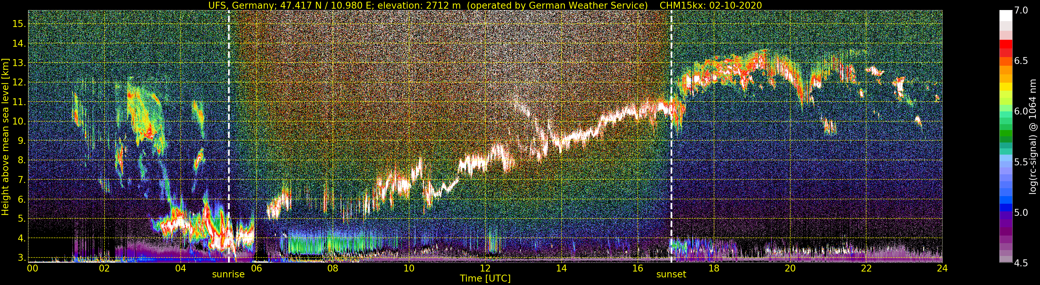The width and height of the screenshot is (1040, 285).
Task: Click the height axis tick '14.'
Action: coord(19,44)
